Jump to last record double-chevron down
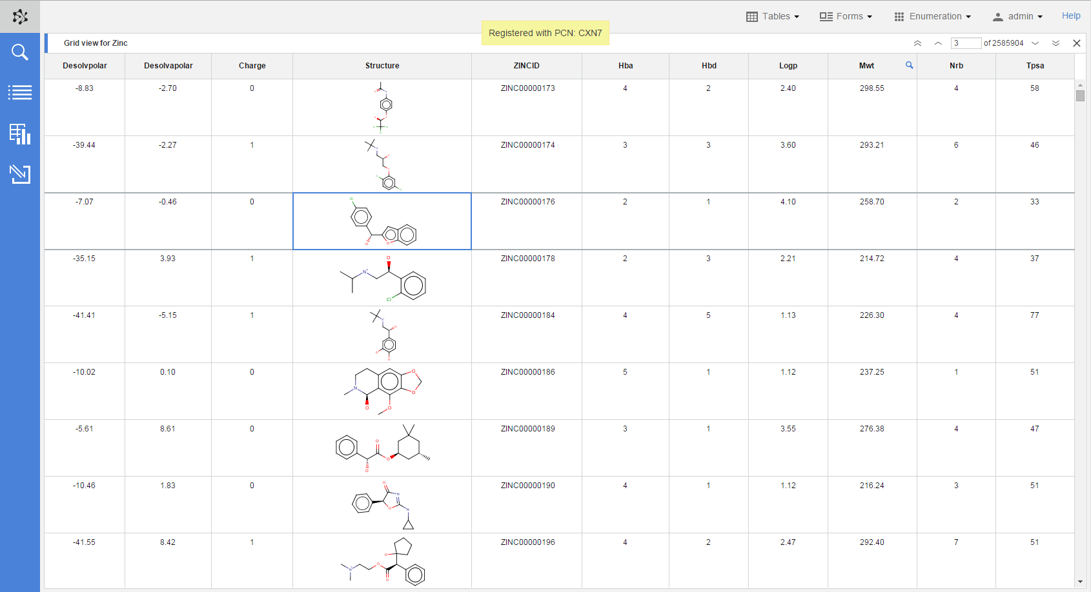1091x592 pixels. [1055, 43]
